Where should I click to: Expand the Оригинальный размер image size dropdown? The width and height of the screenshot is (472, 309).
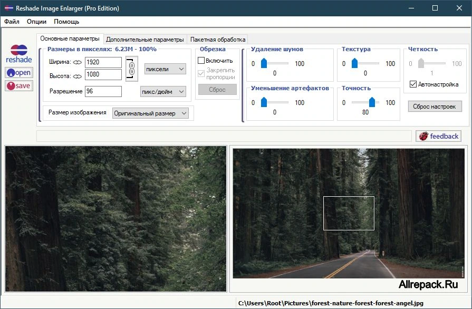point(150,113)
